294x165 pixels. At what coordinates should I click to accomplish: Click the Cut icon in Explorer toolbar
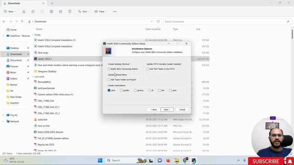coord(24,11)
